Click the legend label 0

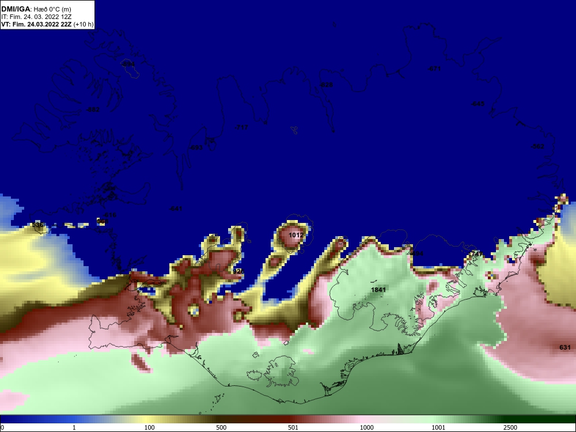point(2,427)
